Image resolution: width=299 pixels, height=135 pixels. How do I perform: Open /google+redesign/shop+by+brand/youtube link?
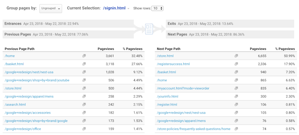[37, 80]
